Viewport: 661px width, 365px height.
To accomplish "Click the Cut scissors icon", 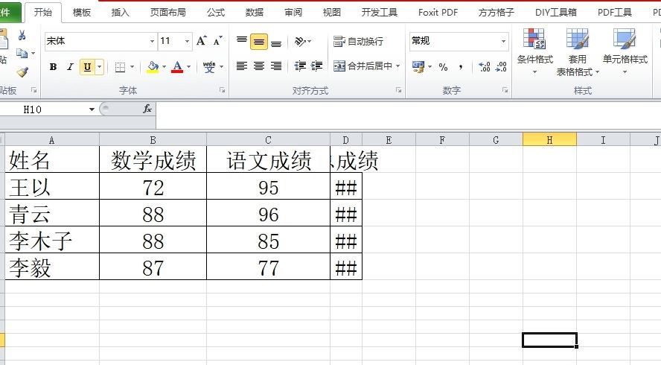I will 22,36.
